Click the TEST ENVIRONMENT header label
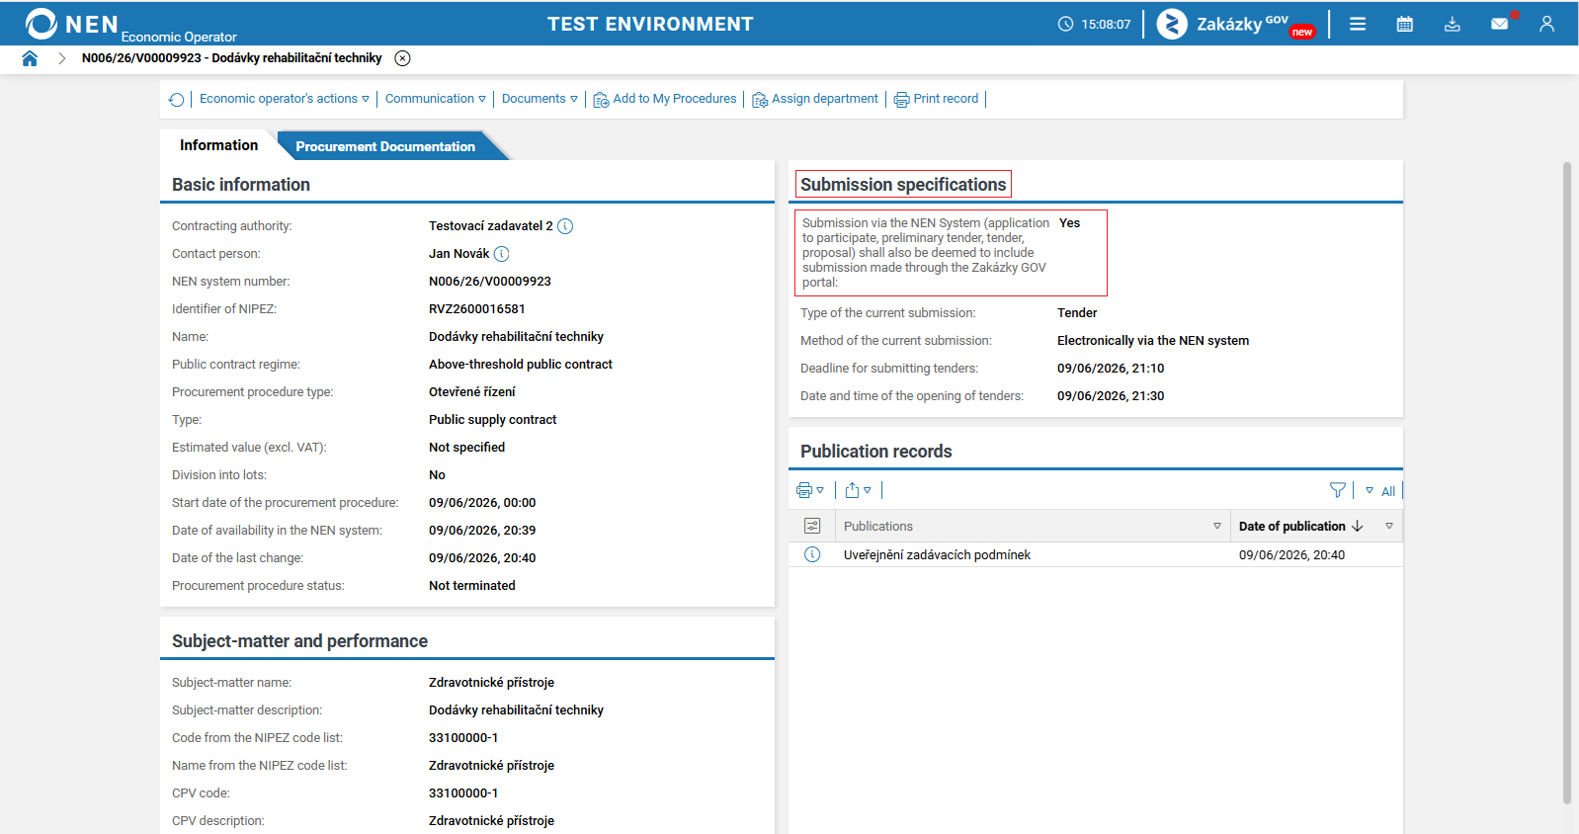1579x834 pixels. click(650, 24)
